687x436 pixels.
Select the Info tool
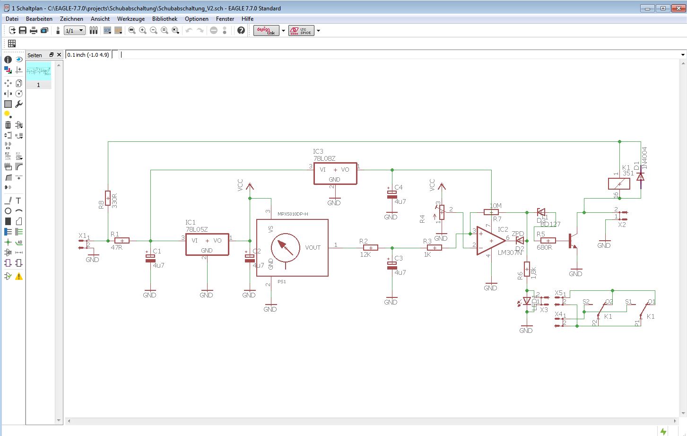[8, 60]
